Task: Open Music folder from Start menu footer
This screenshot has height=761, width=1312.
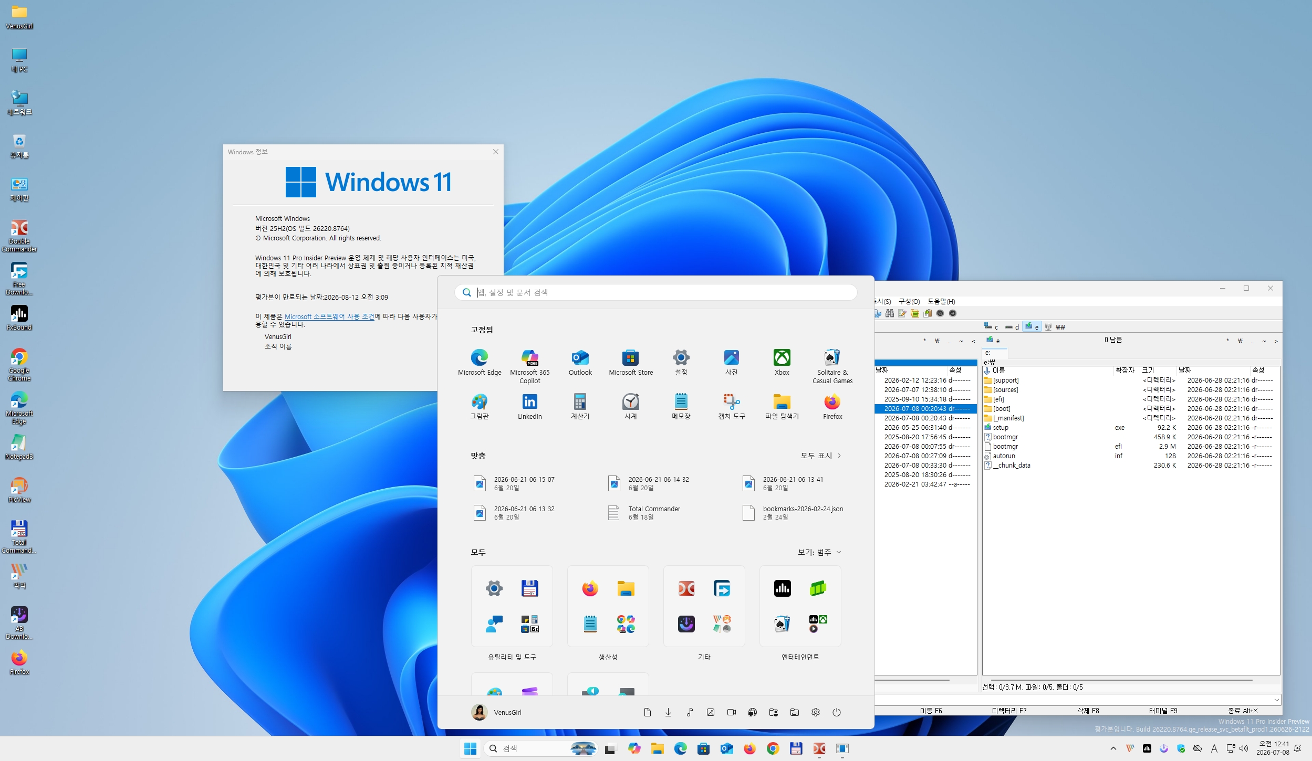Action: click(x=690, y=712)
